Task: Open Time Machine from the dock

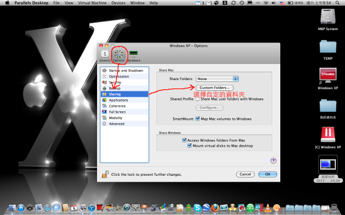Action: [x=127, y=207]
